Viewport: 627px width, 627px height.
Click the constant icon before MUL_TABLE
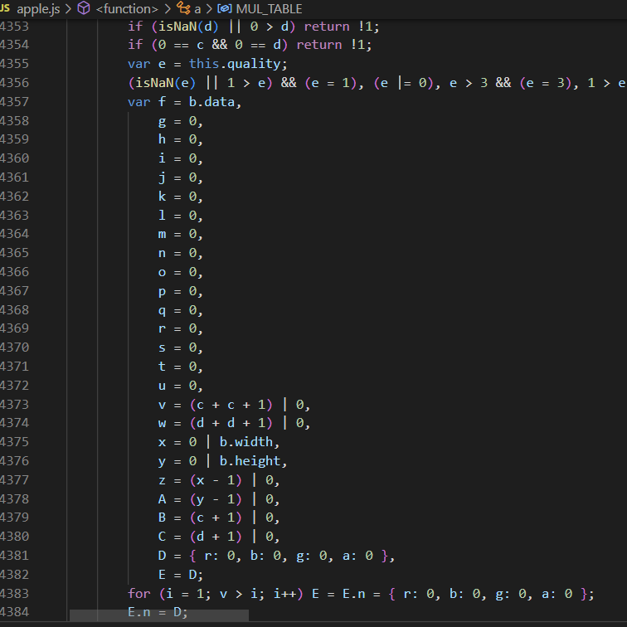224,8
